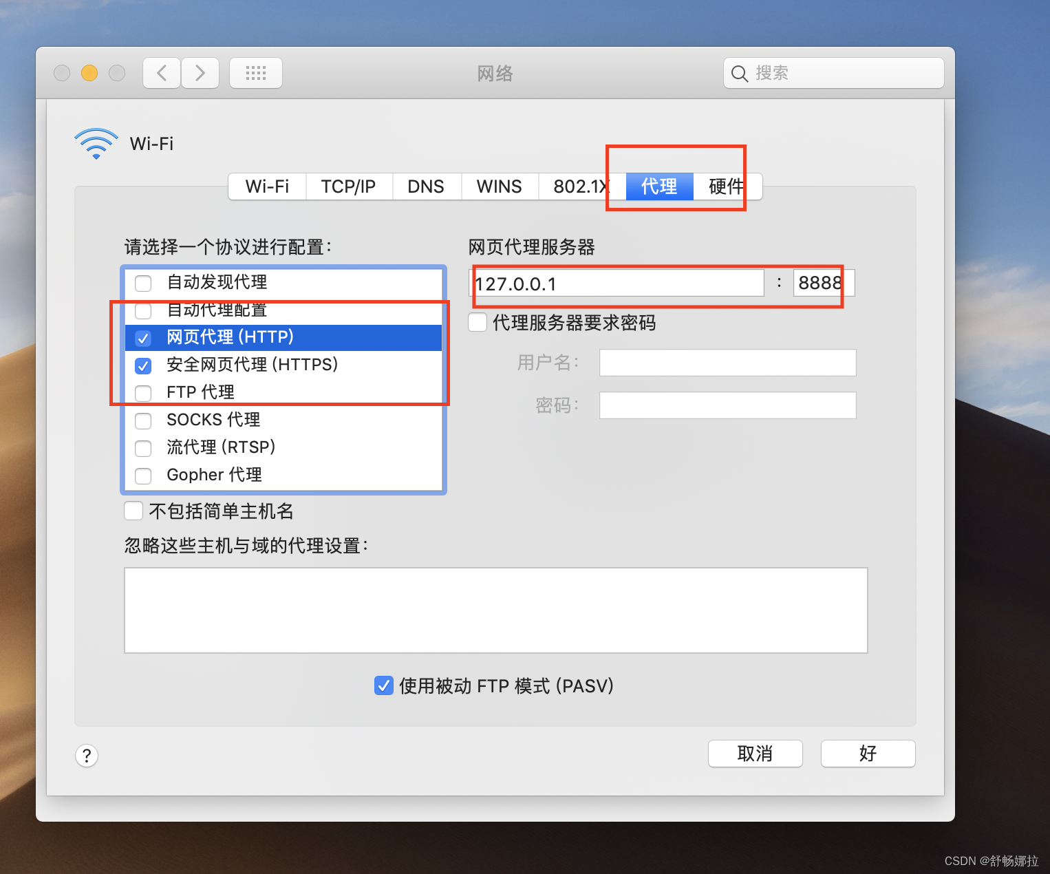Viewport: 1050px width, 874px height.
Task: Open help with the question mark button
Action: 87,756
